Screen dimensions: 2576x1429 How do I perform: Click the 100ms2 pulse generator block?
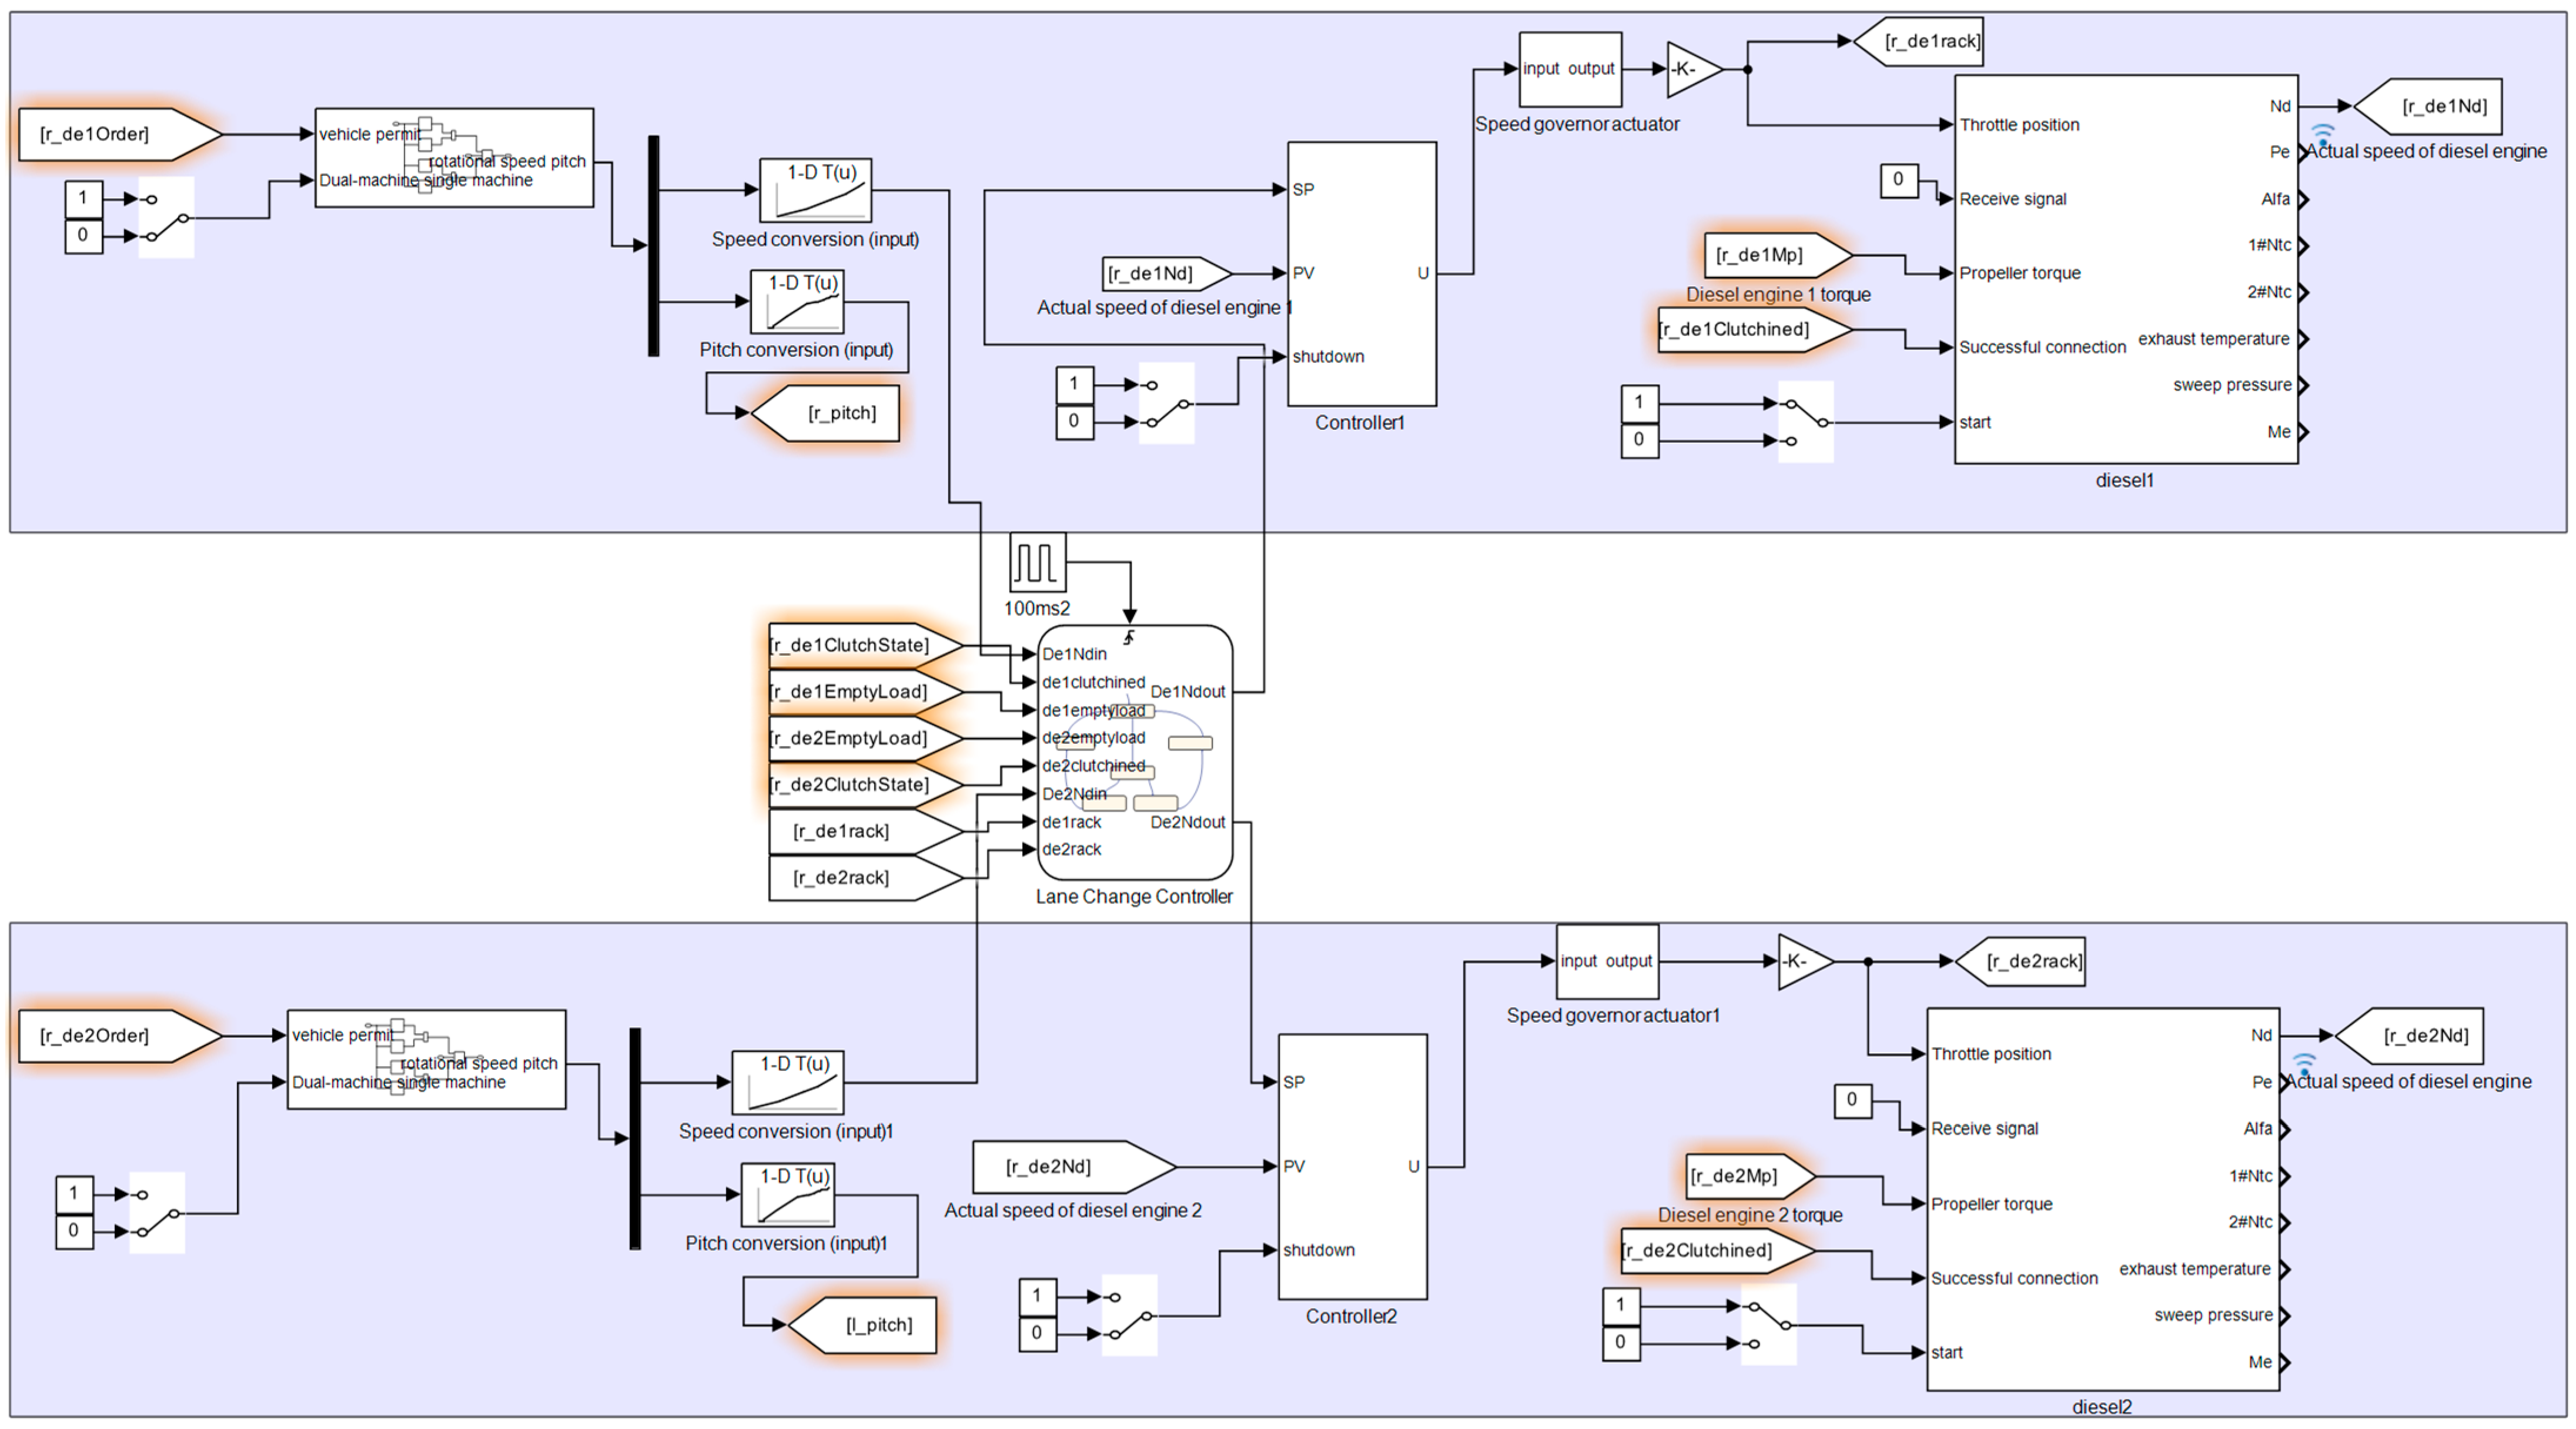[1037, 562]
